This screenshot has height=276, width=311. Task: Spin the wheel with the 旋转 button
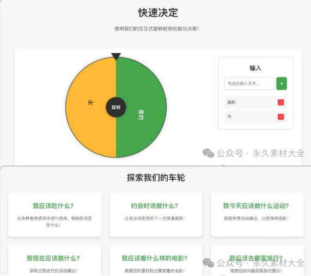click(116, 107)
